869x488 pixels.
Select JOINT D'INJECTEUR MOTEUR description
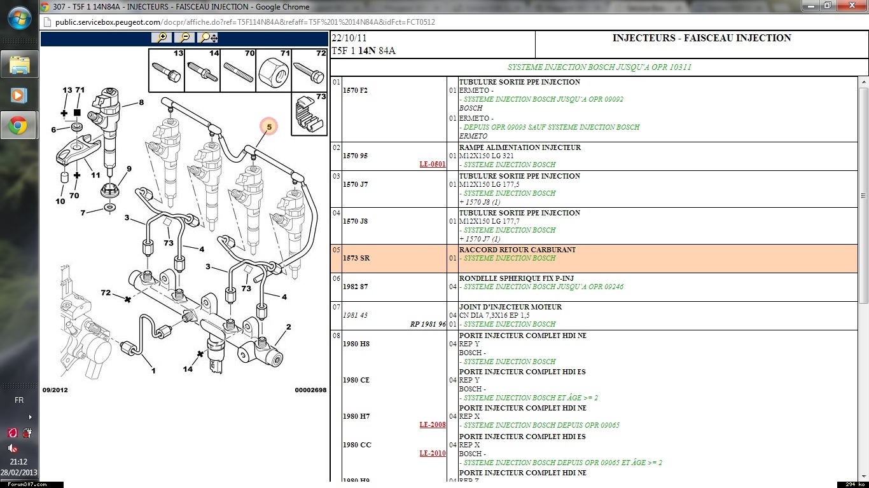pyautogui.click(x=510, y=307)
